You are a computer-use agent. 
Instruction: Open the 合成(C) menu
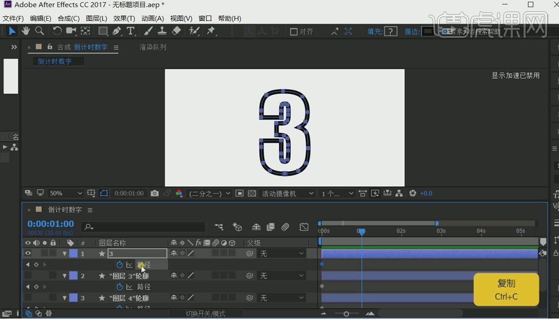pyautogui.click(x=68, y=19)
